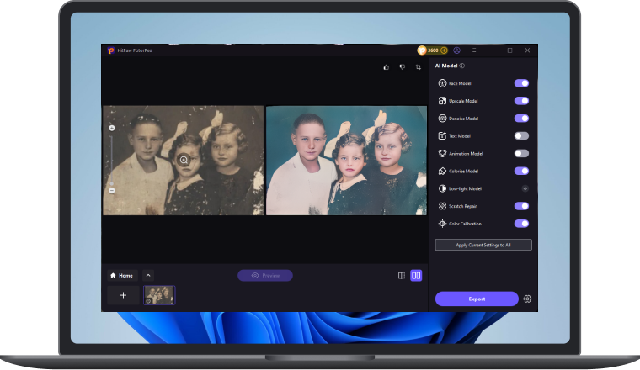Go to the Home tab
640x370 pixels.
click(x=121, y=275)
